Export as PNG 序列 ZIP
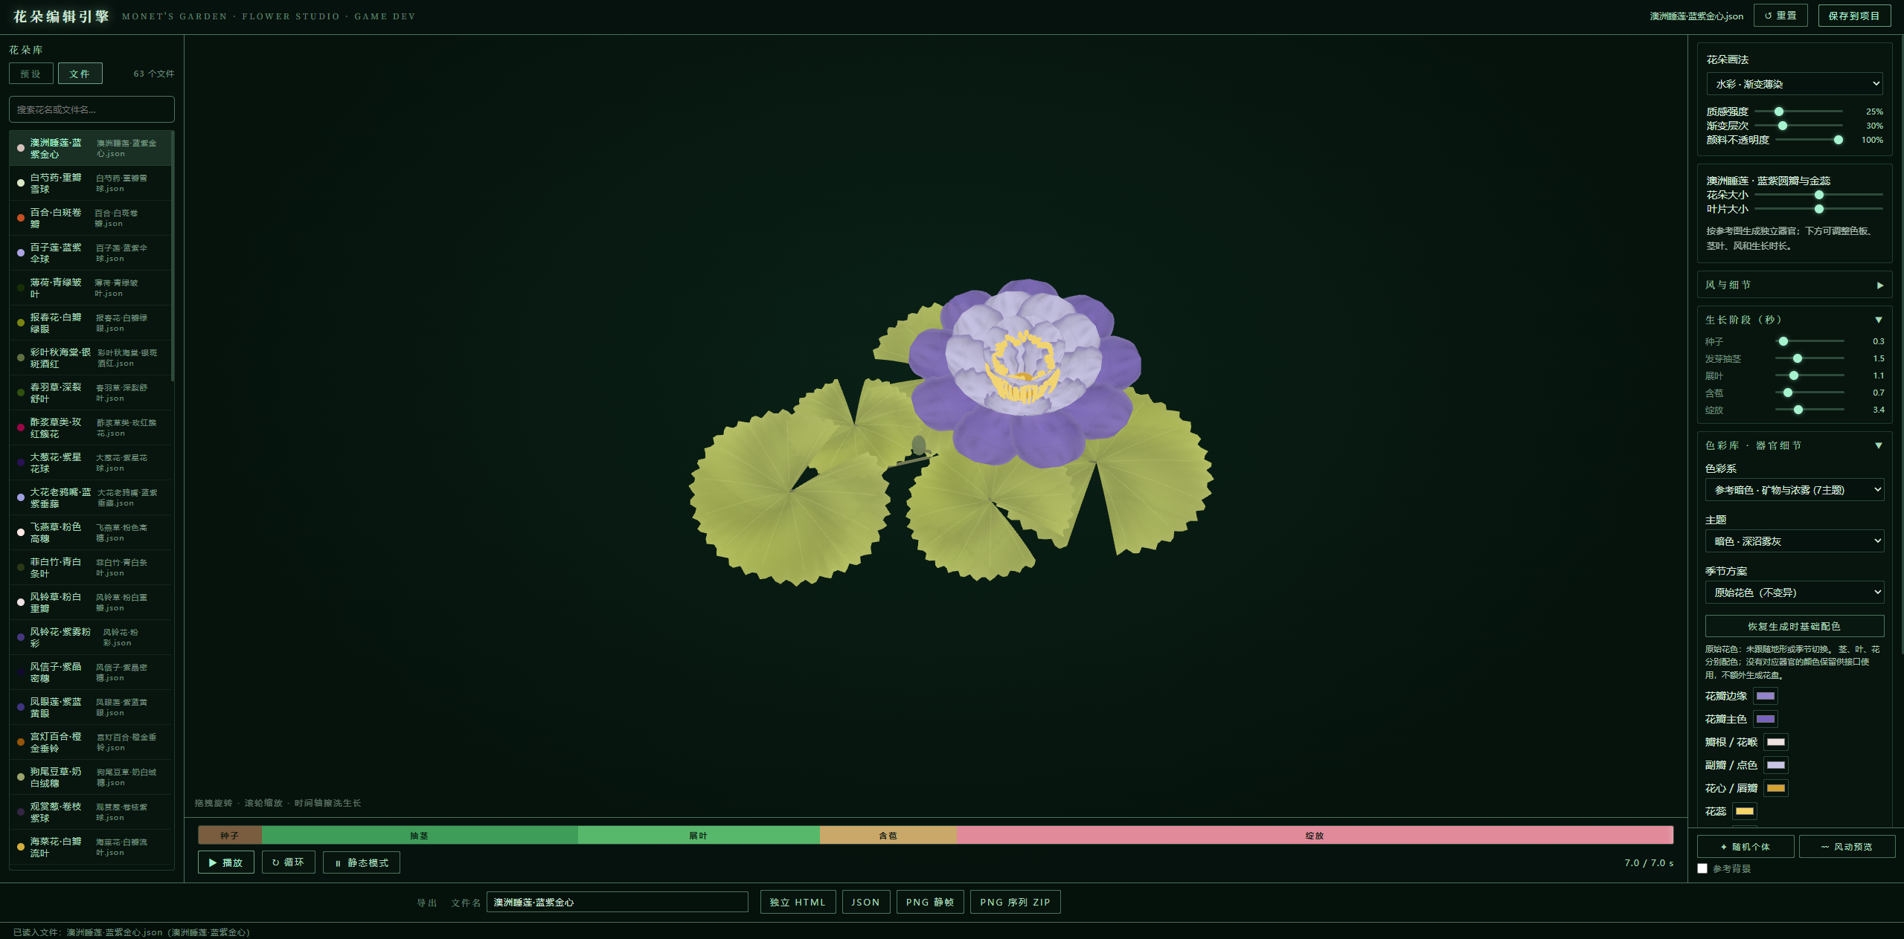This screenshot has height=939, width=1904. 1015,902
